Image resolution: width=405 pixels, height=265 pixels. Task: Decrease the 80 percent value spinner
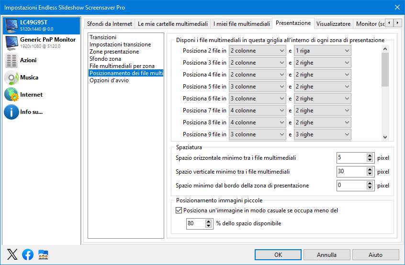tap(208, 225)
